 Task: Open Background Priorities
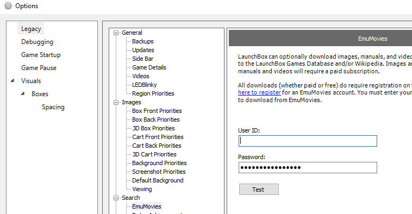[159, 163]
